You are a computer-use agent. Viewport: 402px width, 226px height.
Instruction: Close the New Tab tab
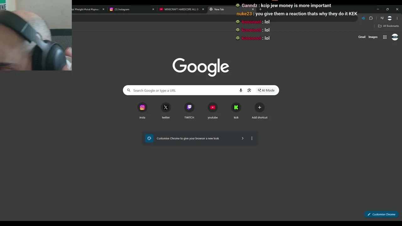click(253, 9)
